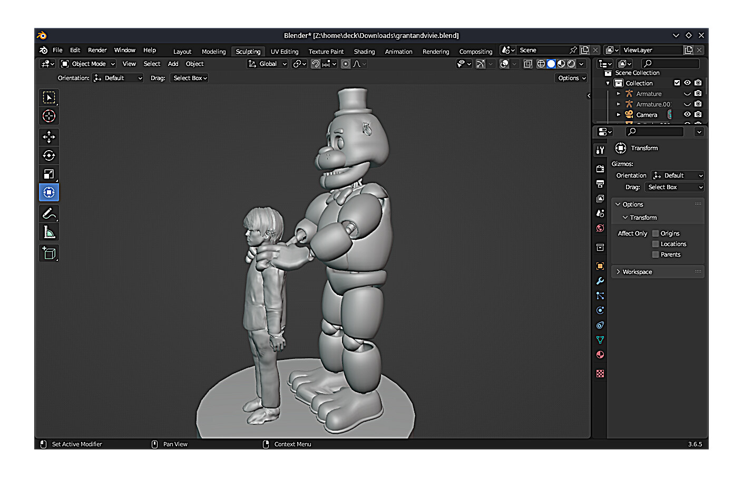
Task: Switch to the UV Editing workspace tab
Action: pos(285,52)
